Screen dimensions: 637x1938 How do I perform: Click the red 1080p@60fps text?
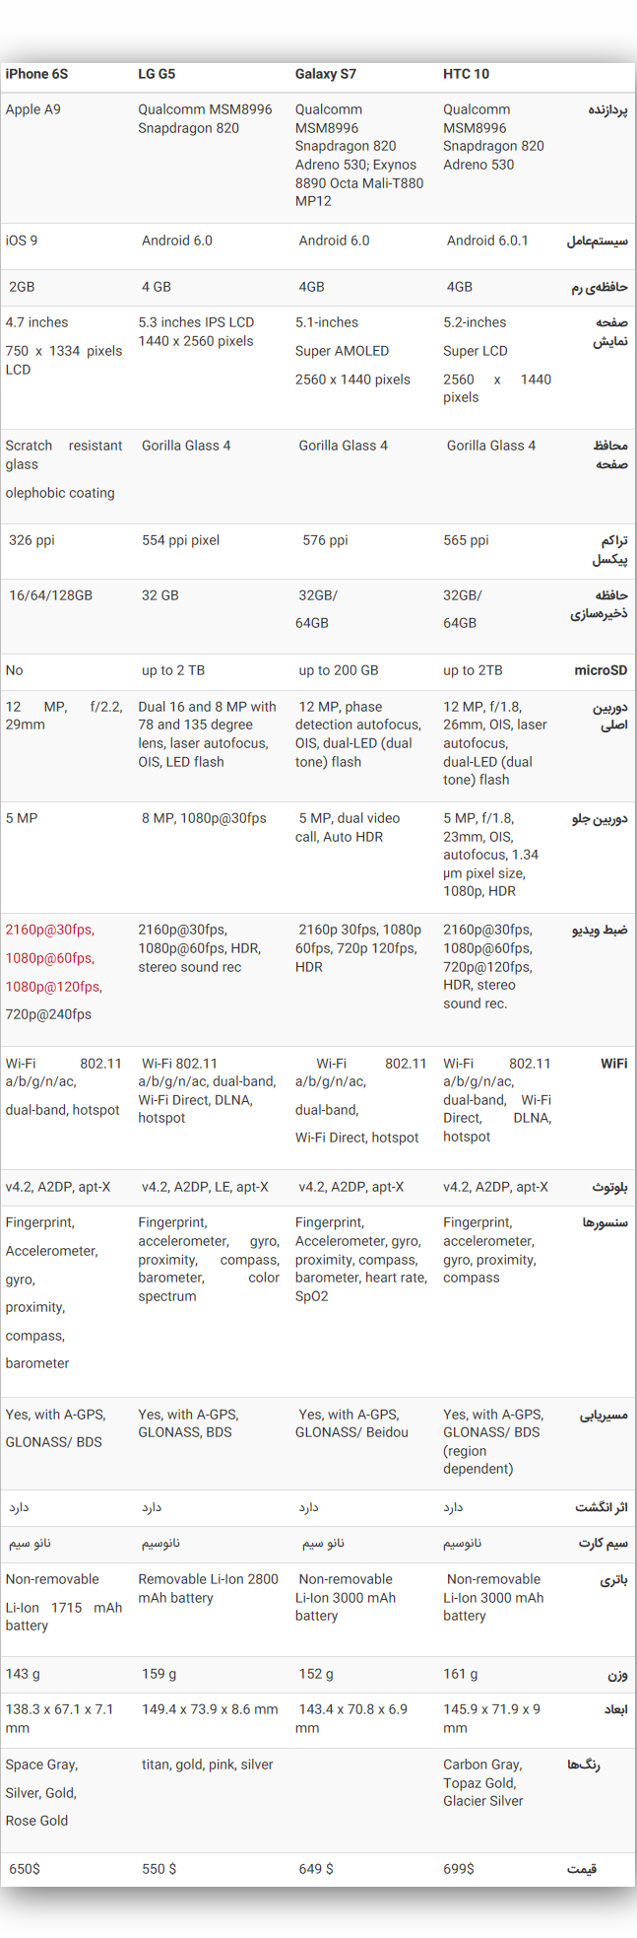[49, 958]
